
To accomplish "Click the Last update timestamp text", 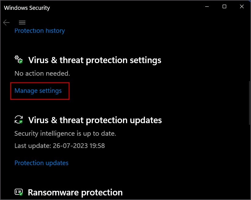I will pyautogui.click(x=60, y=146).
